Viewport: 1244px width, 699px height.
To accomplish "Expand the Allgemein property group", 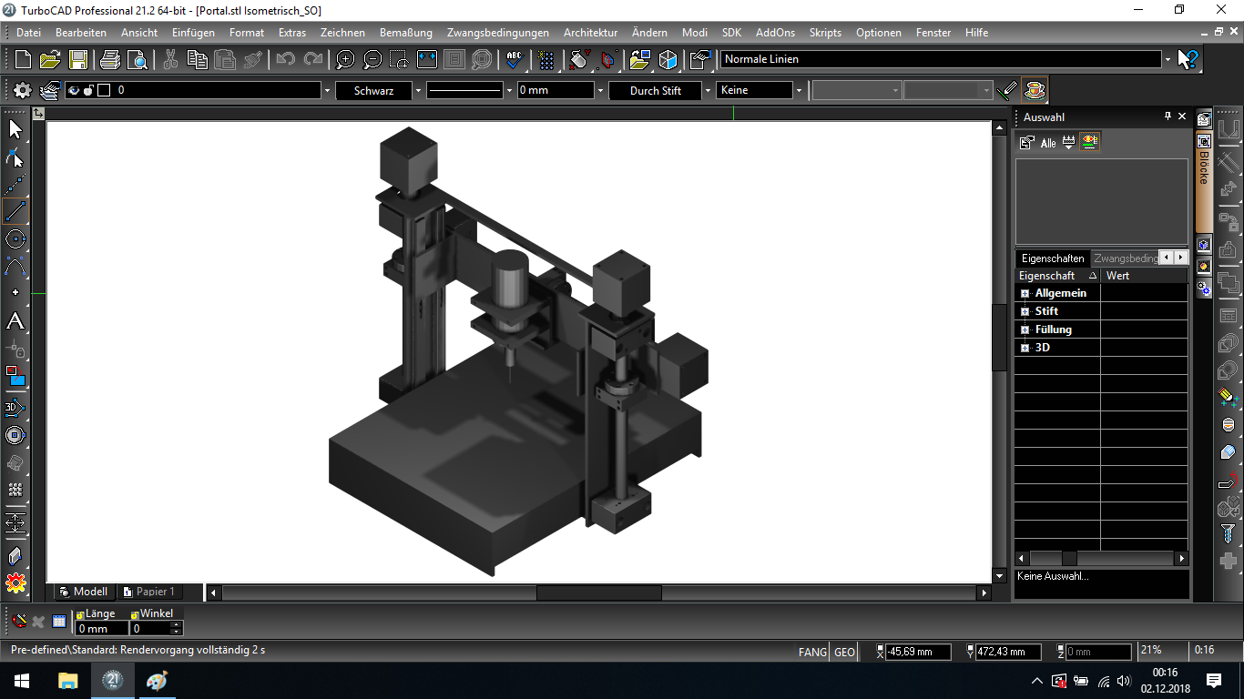I will point(1025,293).
